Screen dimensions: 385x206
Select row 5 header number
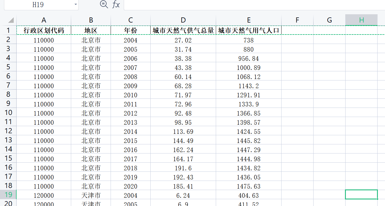8,67
